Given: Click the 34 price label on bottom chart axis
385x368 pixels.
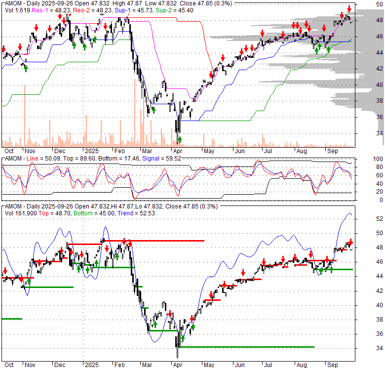Looking at the screenshot, I should 380,348.
